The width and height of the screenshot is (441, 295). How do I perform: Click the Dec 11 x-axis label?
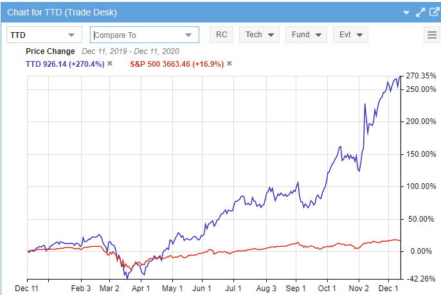tap(26, 289)
